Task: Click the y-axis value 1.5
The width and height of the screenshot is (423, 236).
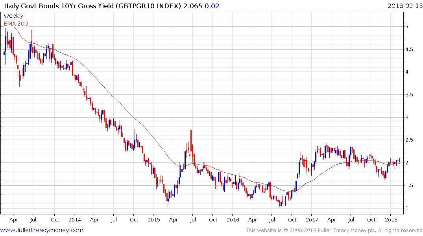Action: pyautogui.click(x=409, y=186)
